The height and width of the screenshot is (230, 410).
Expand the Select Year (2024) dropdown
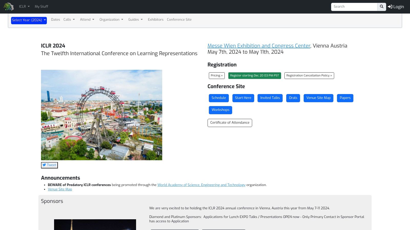tap(29, 20)
